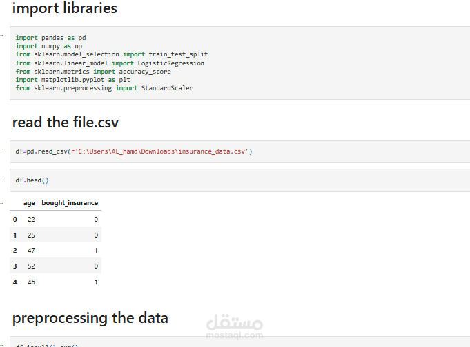
Task: Click bought_insurance value in row 2
Action: 96,251
